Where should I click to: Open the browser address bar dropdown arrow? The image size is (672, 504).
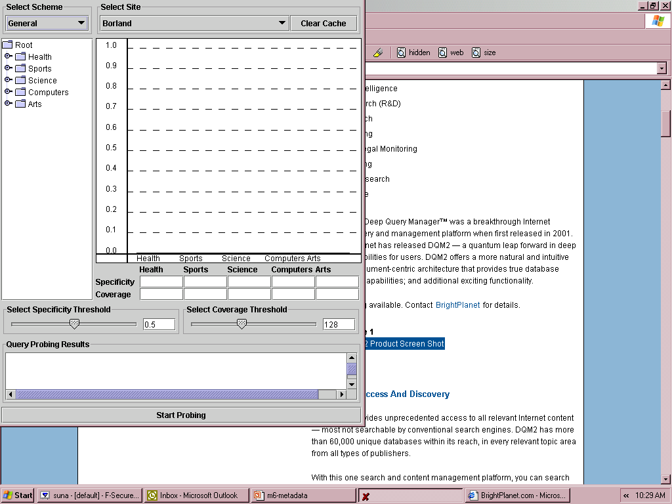coord(661,68)
